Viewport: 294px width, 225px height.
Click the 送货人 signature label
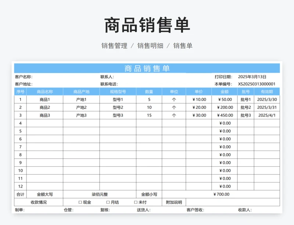(x=144, y=210)
